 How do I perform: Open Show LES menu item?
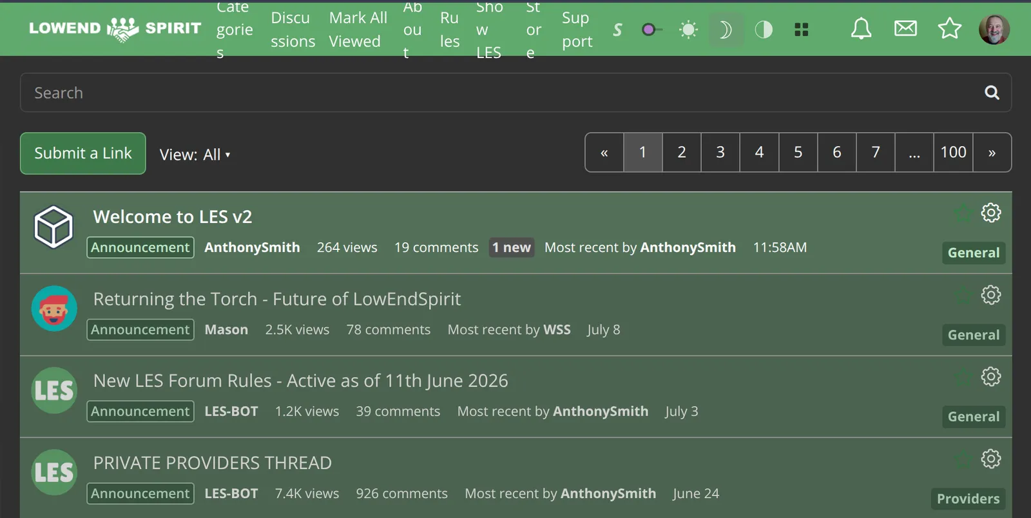pos(489,30)
